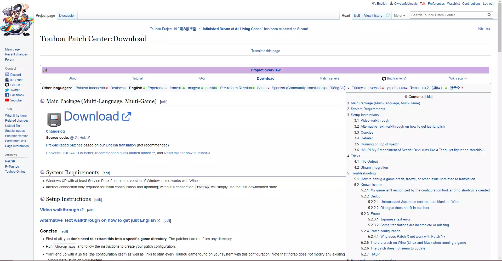502x261 pixels.
Task: Dismiss the site notice banner
Action: tap(485, 29)
